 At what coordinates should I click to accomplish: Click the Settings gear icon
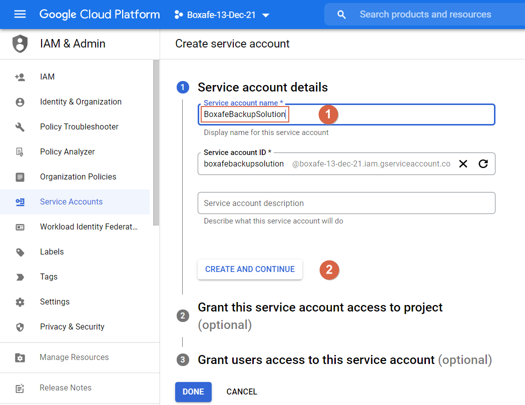pyautogui.click(x=20, y=302)
